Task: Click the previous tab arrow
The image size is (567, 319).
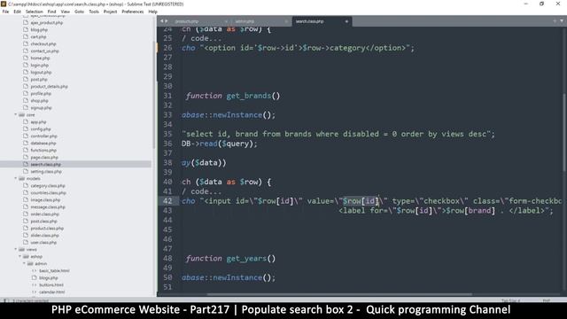Action: (161, 21)
